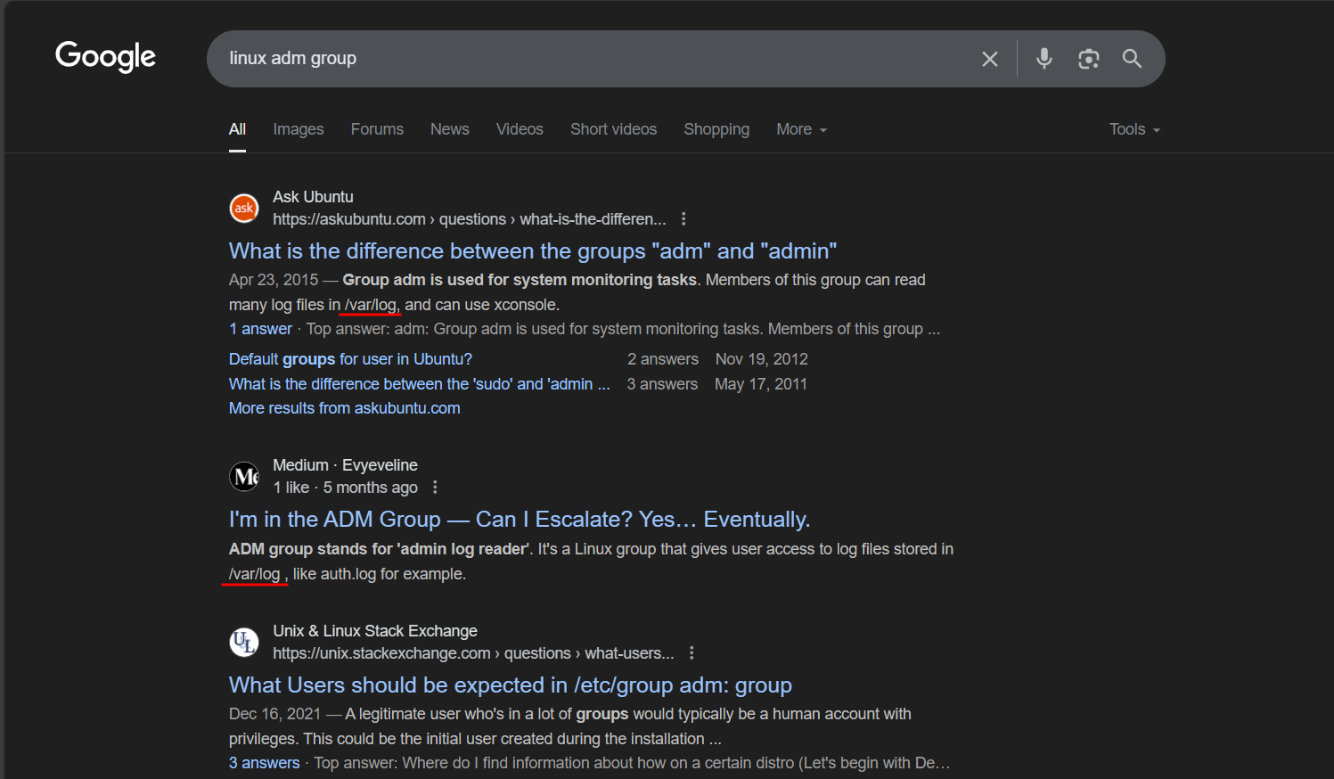Open 'I'm in the ADM Group' article
Viewport: 1334px width, 779px height.
pos(519,520)
